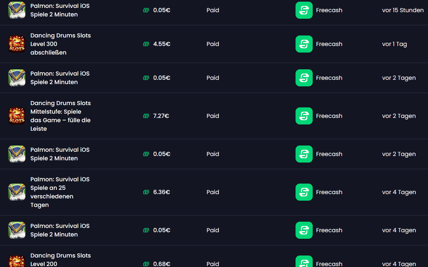Click Freecash label in 0.05€ vor 4 Tagen row
This screenshot has height=267, width=428.
point(329,230)
